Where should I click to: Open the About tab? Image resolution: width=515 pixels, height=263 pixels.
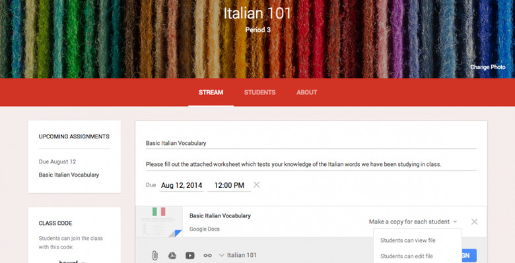click(307, 92)
